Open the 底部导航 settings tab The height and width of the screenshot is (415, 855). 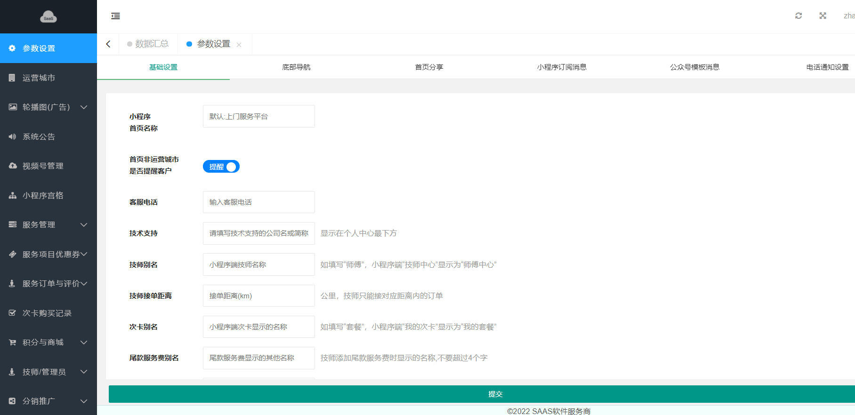click(296, 67)
